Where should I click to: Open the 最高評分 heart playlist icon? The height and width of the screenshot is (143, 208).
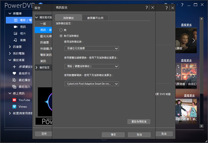[14, 73]
